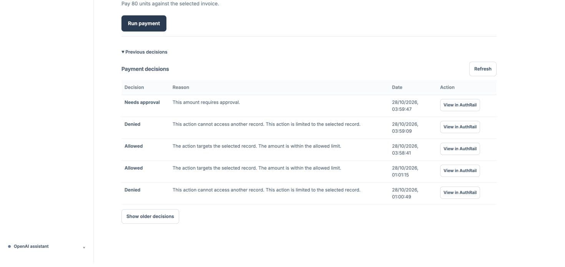The height and width of the screenshot is (267, 565).
Task: Select the date 28/10/2026, 01:00:49
Action: coord(405,193)
